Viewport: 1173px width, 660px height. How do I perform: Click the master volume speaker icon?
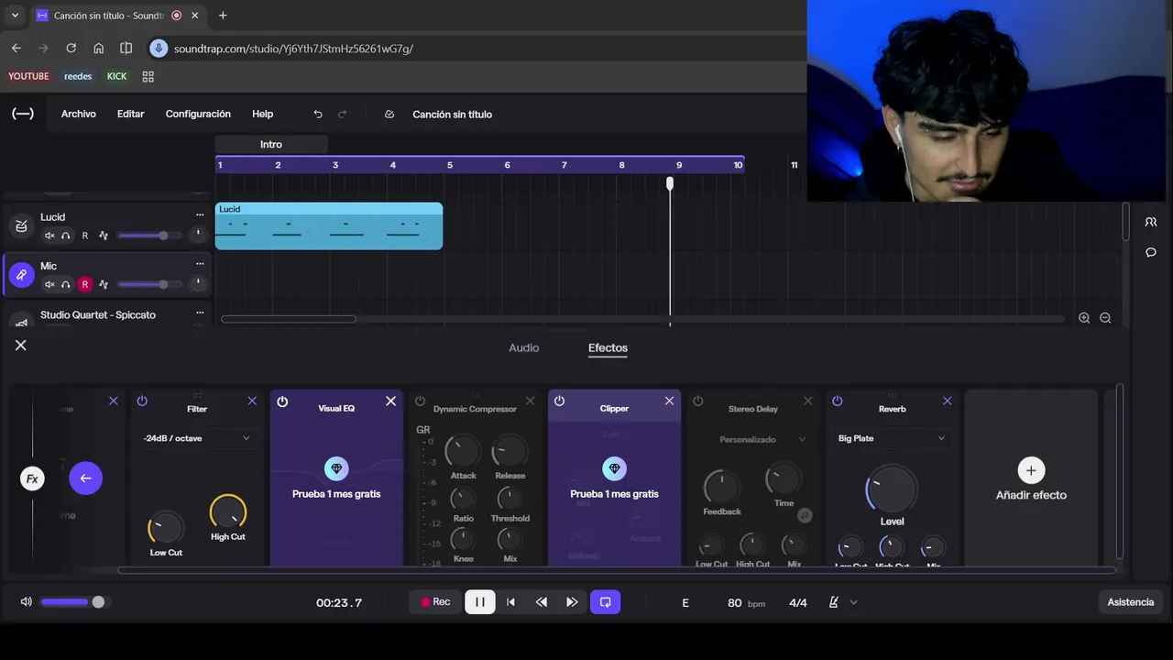[26, 601]
